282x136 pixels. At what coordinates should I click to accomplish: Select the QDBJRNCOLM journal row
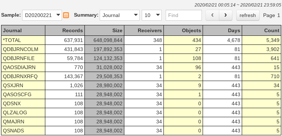[141, 49]
